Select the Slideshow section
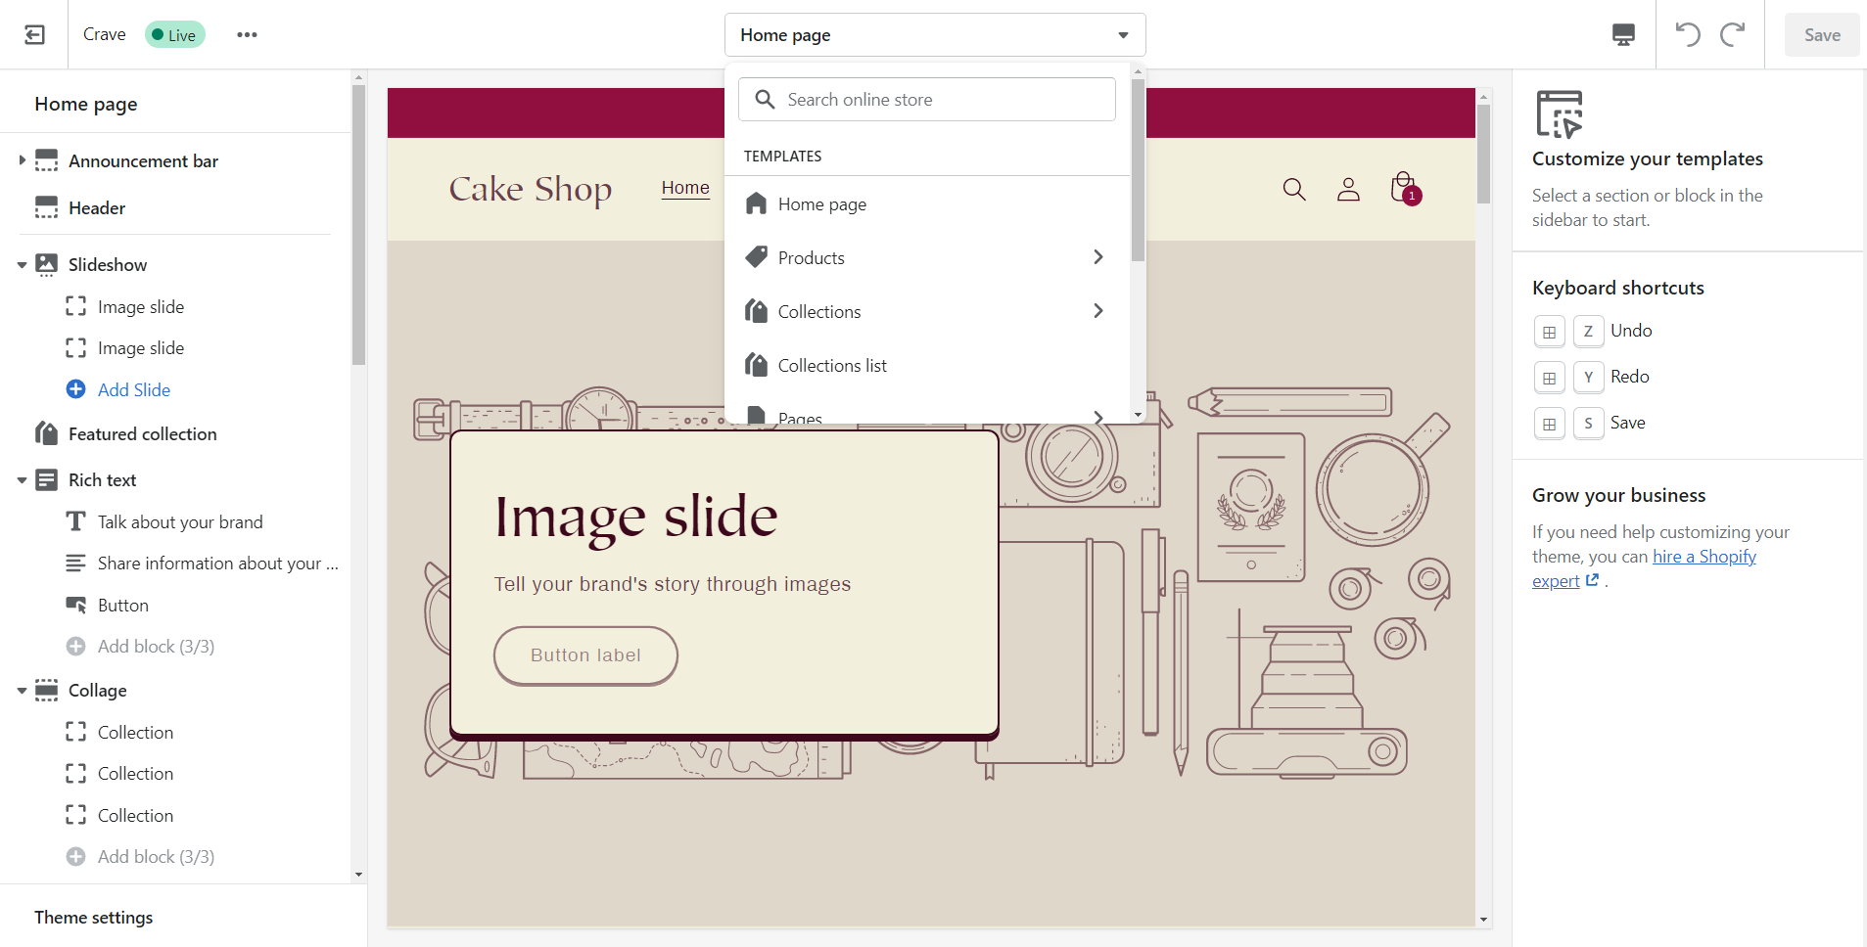Screen dimensions: 1867x947 [108, 265]
